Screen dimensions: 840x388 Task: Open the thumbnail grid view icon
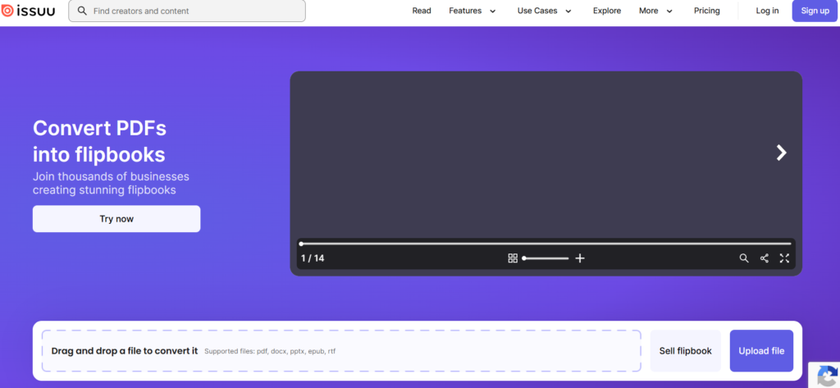(x=513, y=258)
